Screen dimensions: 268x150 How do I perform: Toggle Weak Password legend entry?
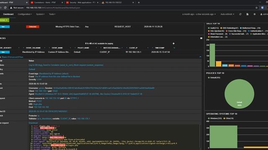pos(218,34)
